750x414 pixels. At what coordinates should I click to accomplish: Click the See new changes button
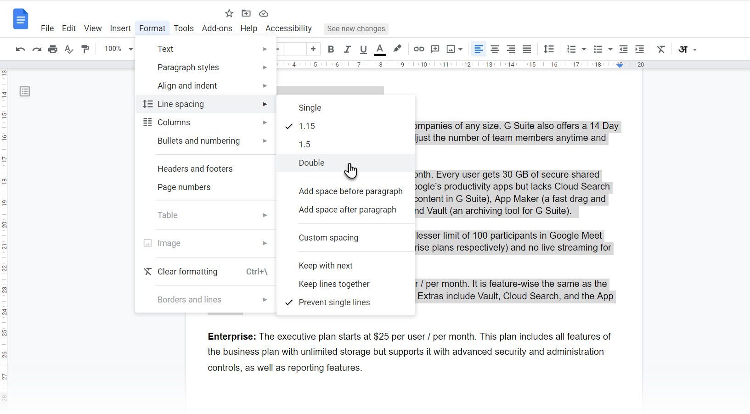(356, 29)
